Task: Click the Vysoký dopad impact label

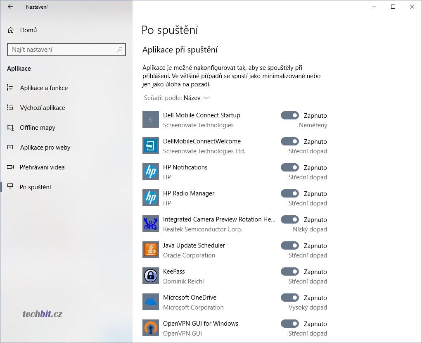Action: coord(308,307)
